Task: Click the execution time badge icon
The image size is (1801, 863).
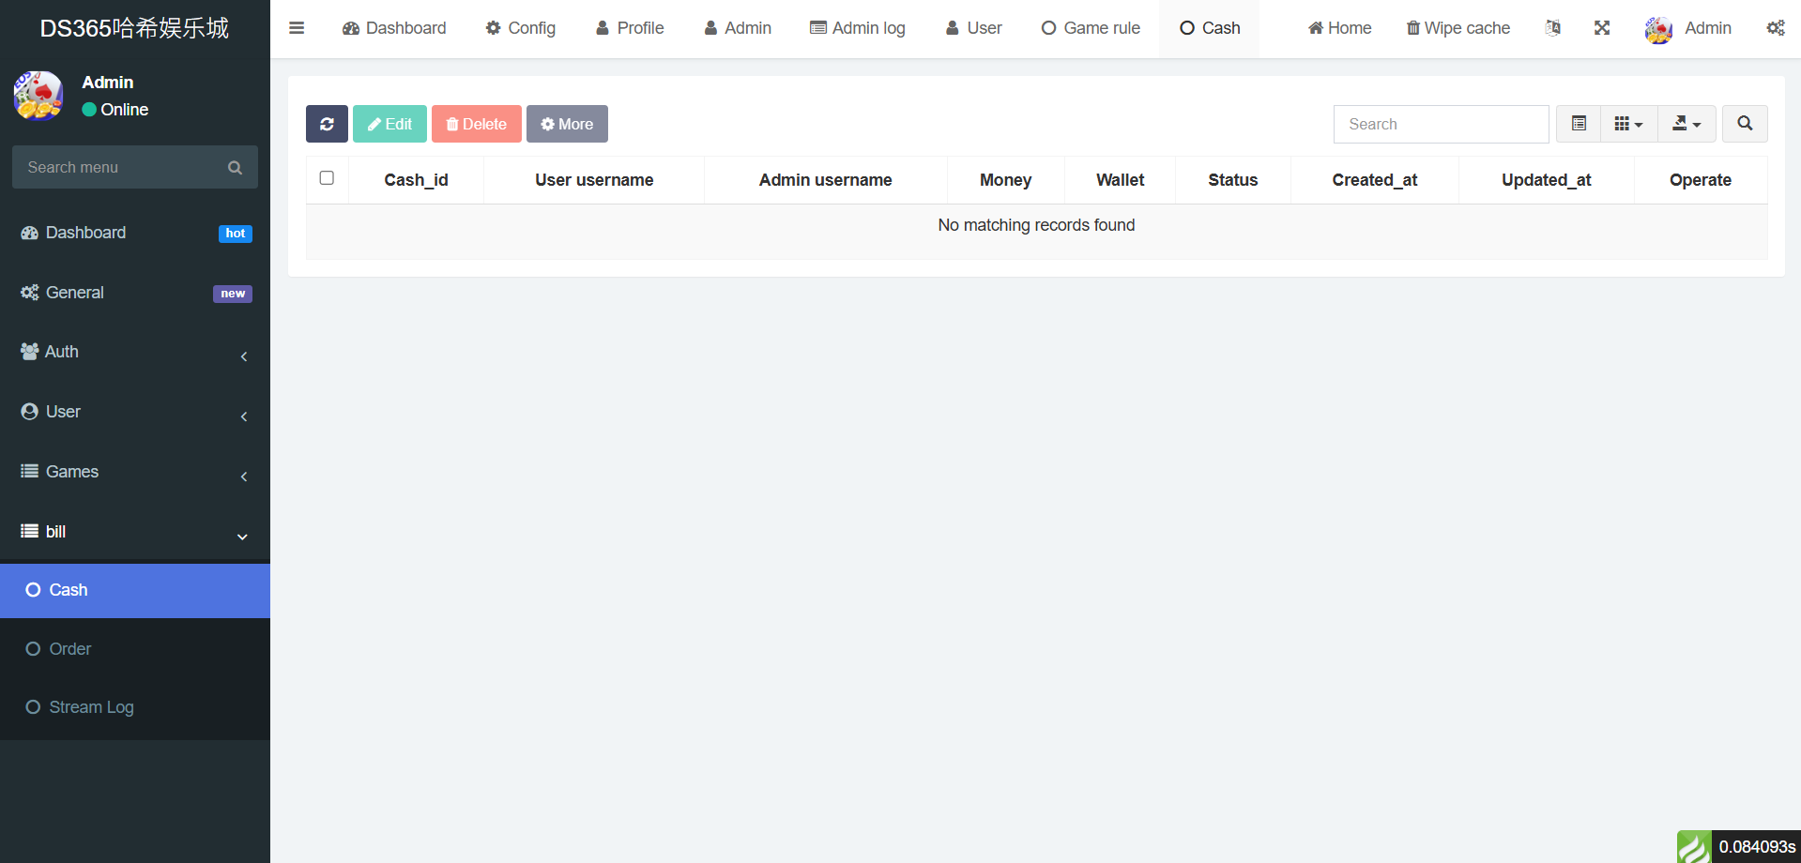Action: click(x=1694, y=847)
